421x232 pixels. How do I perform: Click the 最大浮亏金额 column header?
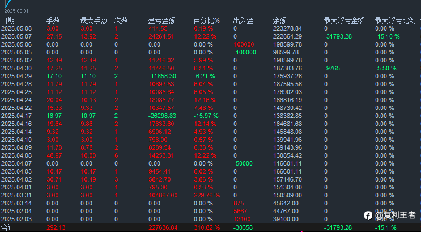tap(344, 20)
